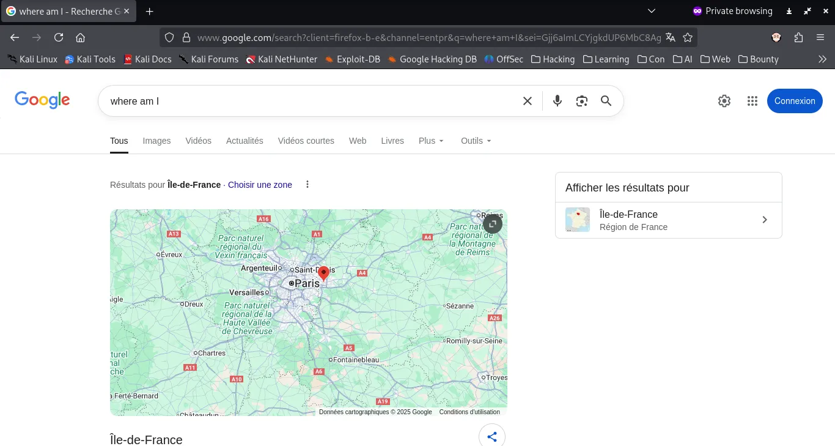Click the Connexion button
The height and width of the screenshot is (446, 835).
tap(794, 101)
